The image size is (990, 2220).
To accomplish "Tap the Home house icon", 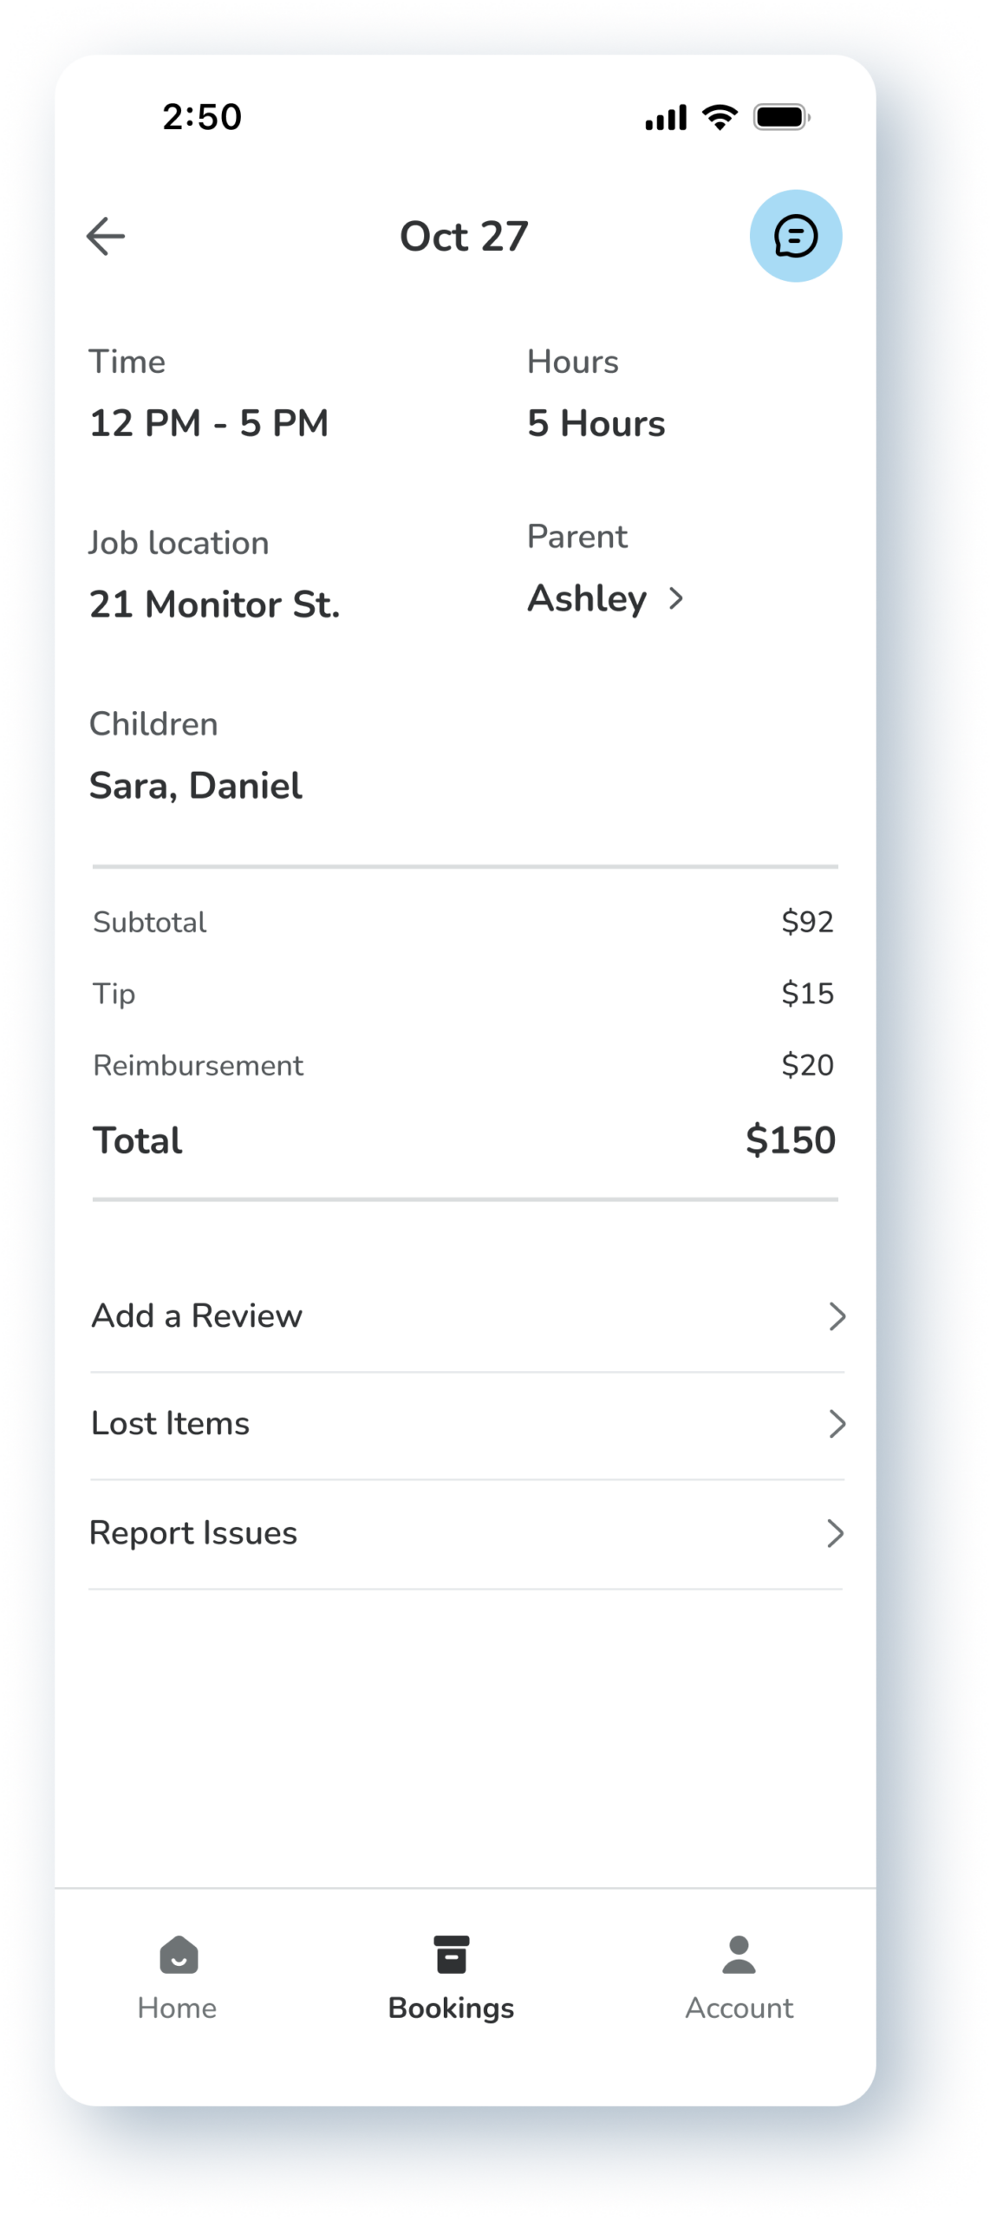I will coord(179,1955).
